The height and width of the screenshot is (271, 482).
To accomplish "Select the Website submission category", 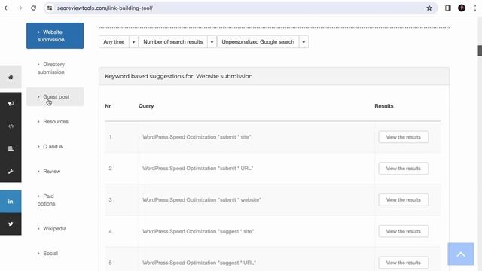I will (55, 35).
